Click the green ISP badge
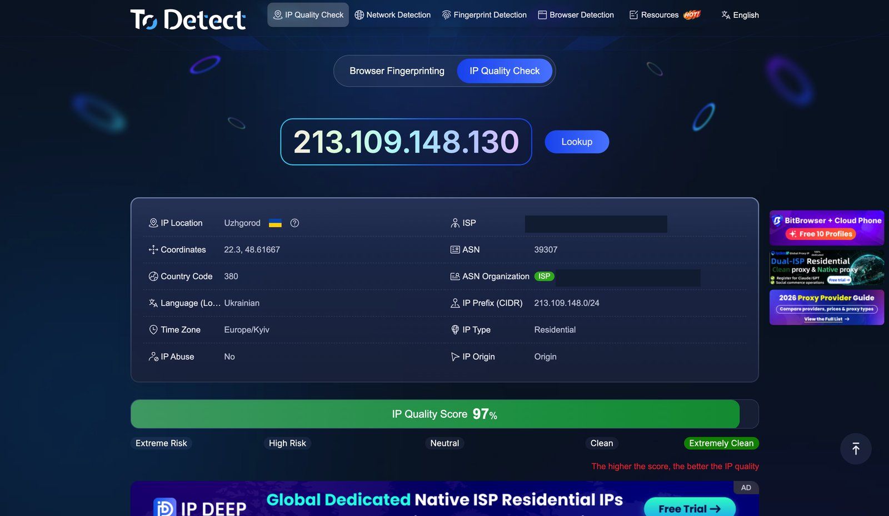Viewport: 889px width, 516px height. click(x=544, y=276)
